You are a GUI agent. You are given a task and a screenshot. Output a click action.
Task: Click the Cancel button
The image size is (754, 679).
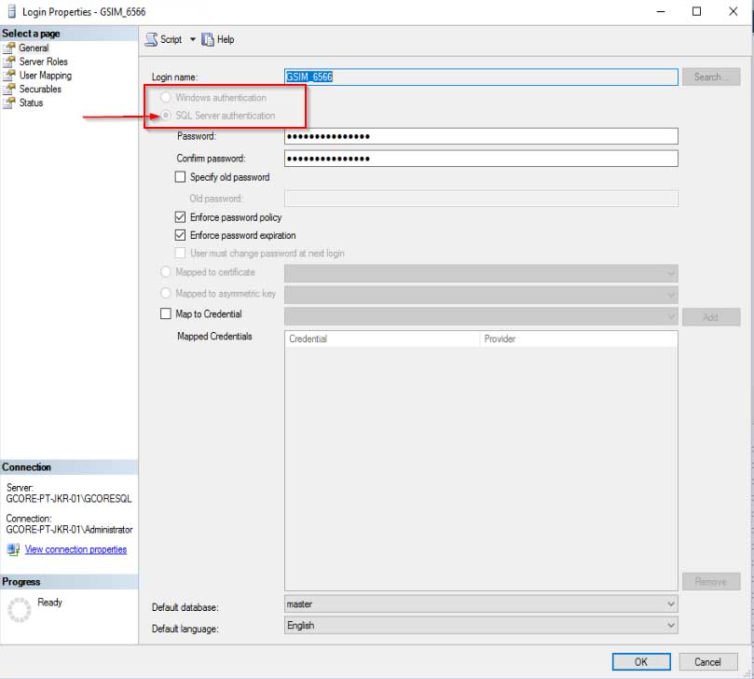707,661
